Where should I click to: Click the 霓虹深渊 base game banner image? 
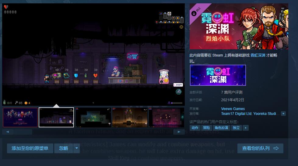[218, 75]
